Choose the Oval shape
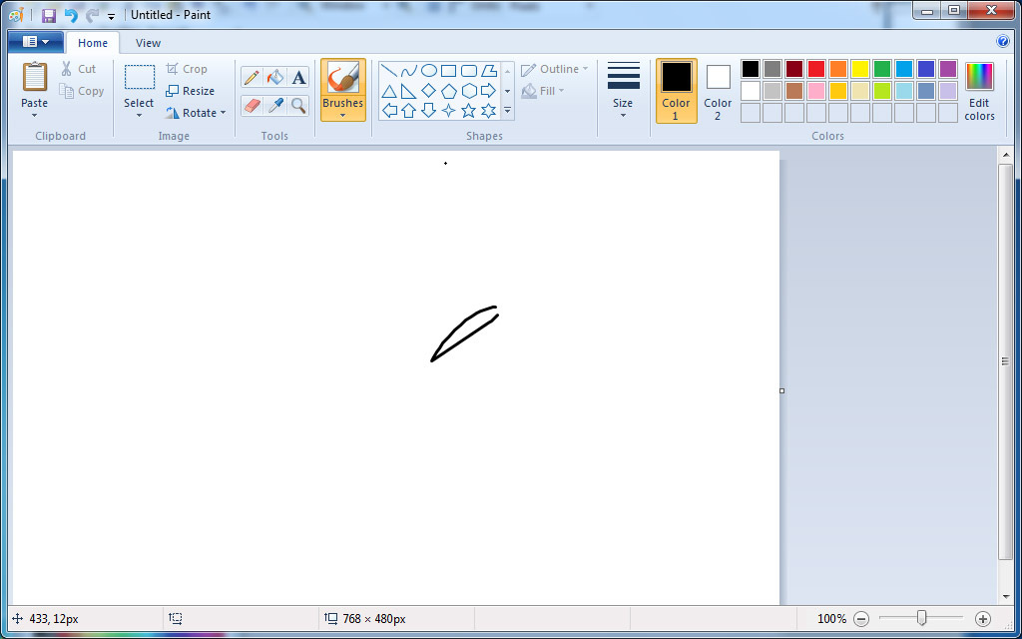This screenshot has width=1022, height=639. pyautogui.click(x=429, y=71)
